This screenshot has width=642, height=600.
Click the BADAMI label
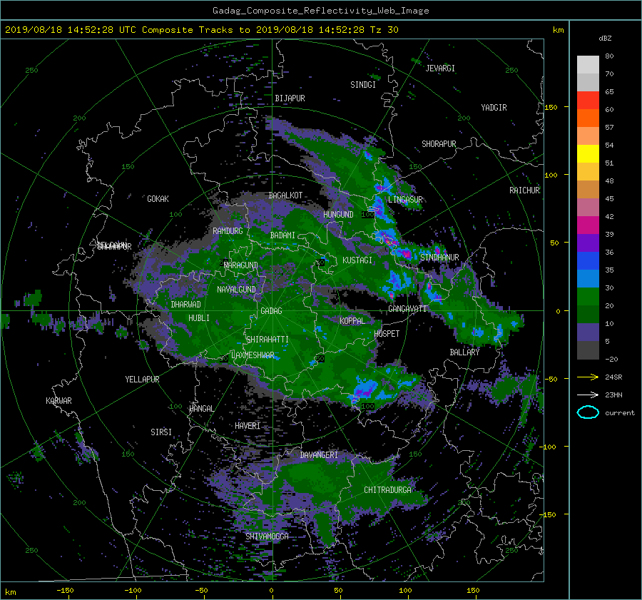(282, 235)
